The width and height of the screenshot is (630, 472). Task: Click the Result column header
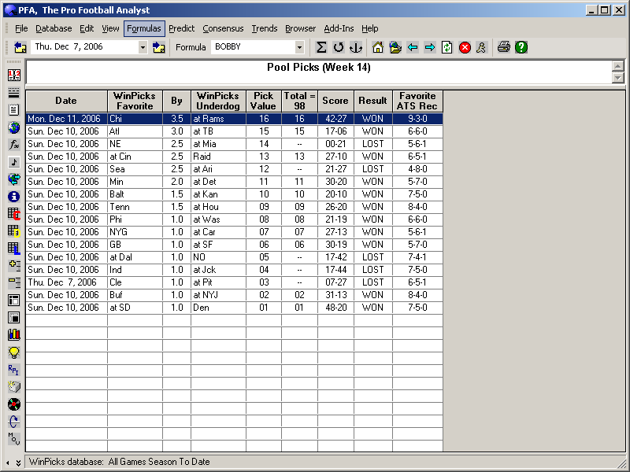372,101
